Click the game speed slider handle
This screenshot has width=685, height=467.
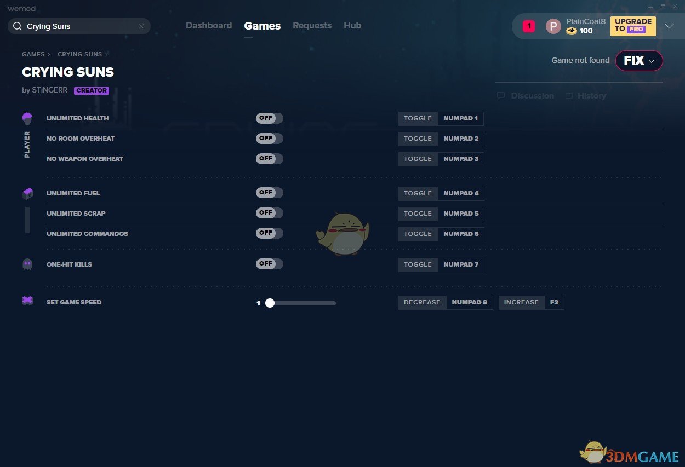(270, 303)
